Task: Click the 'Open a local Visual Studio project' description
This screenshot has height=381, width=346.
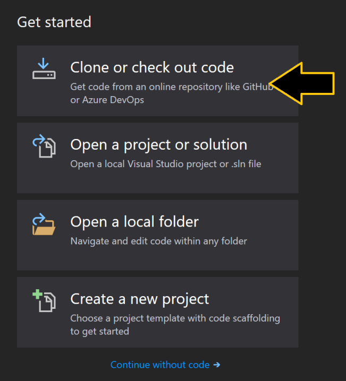Action: (x=166, y=164)
